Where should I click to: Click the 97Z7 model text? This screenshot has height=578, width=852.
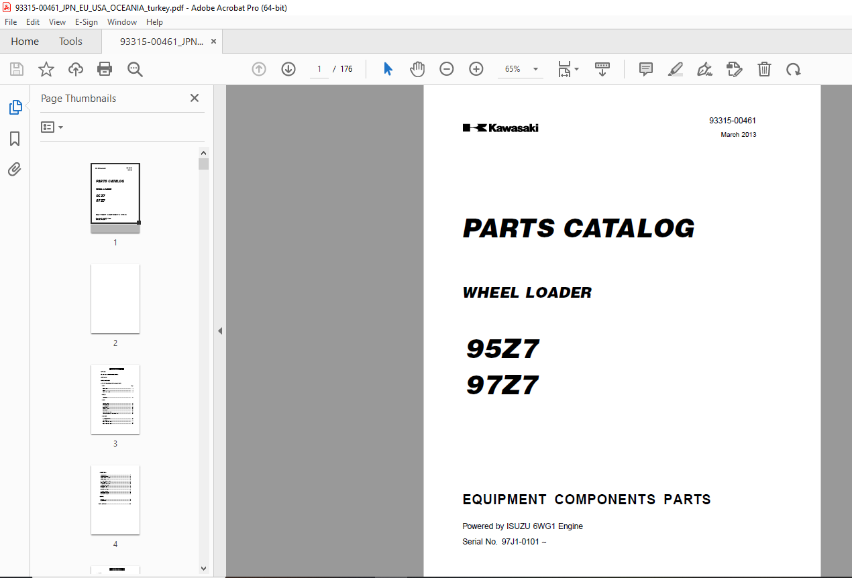click(x=502, y=386)
